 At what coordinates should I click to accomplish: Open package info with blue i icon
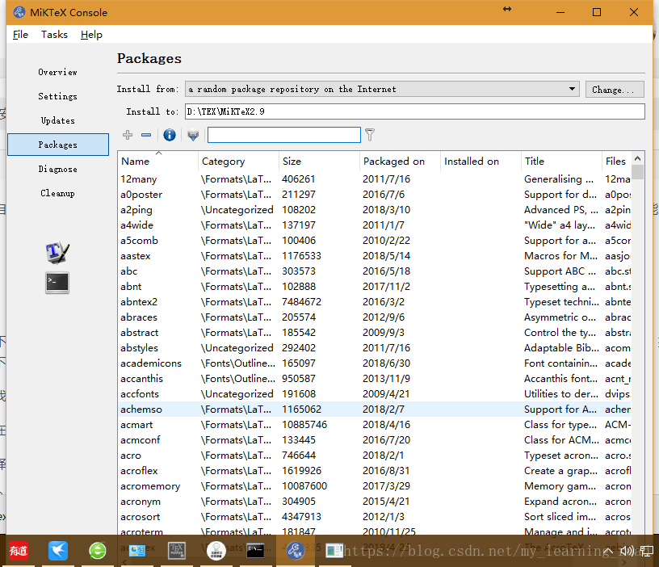(x=170, y=135)
